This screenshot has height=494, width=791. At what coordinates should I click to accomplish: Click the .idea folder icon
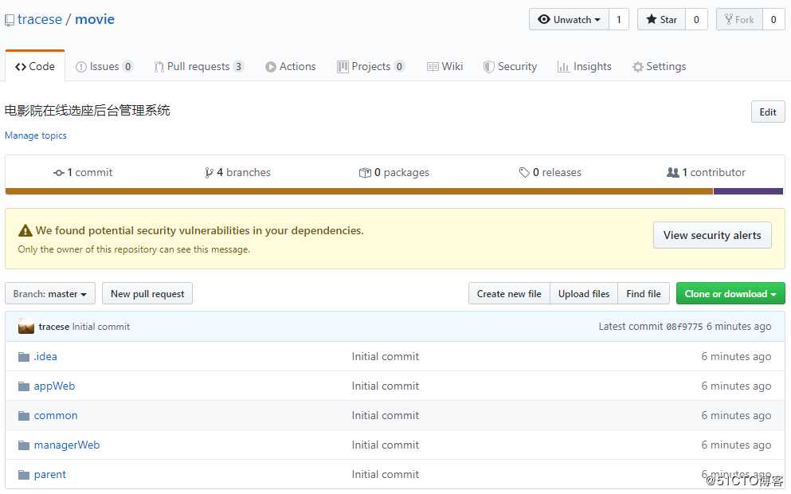(24, 357)
